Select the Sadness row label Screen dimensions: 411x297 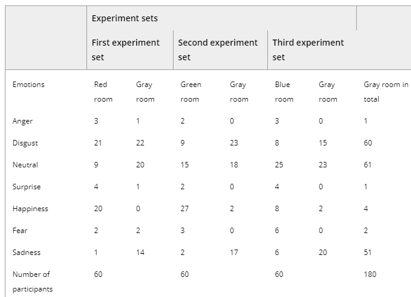26,253
